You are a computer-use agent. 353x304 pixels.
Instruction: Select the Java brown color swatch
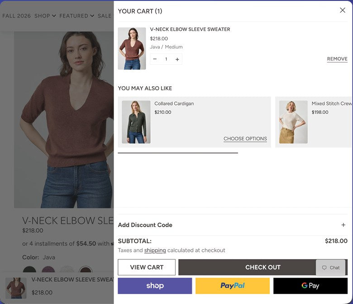pyautogui.click(x=86, y=269)
